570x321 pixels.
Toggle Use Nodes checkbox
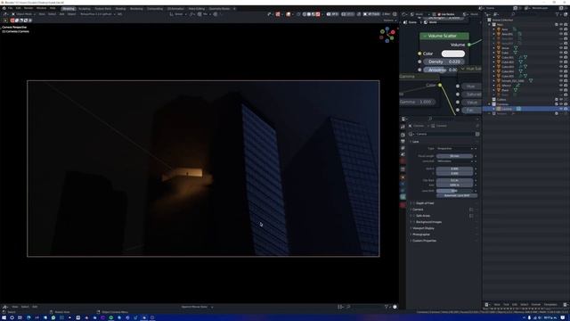[439, 14]
